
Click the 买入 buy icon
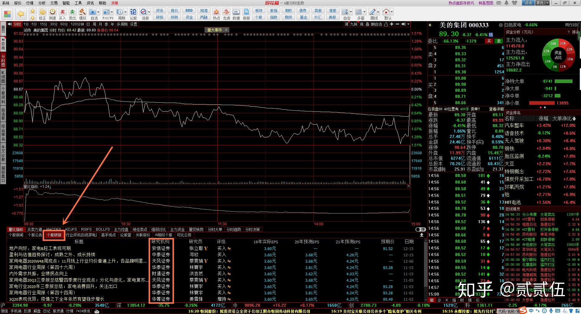[62, 14]
